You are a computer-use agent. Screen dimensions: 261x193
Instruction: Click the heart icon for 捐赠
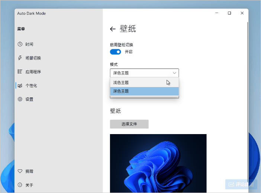click(x=20, y=172)
